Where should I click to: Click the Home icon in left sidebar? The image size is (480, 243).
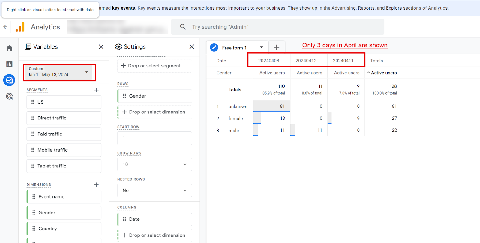click(9, 48)
